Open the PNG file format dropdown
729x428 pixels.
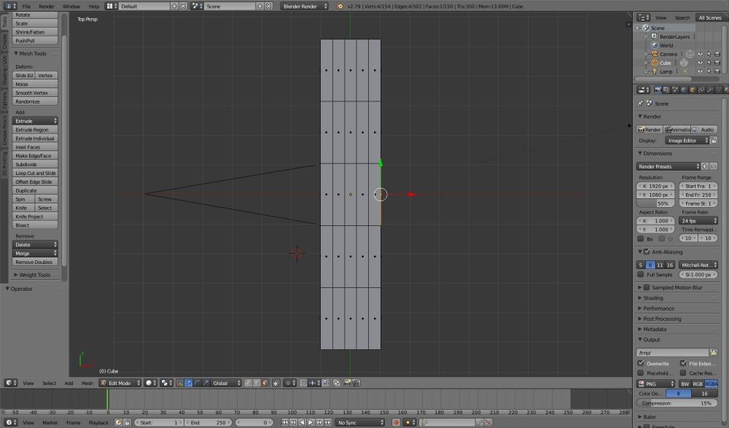[655, 384]
